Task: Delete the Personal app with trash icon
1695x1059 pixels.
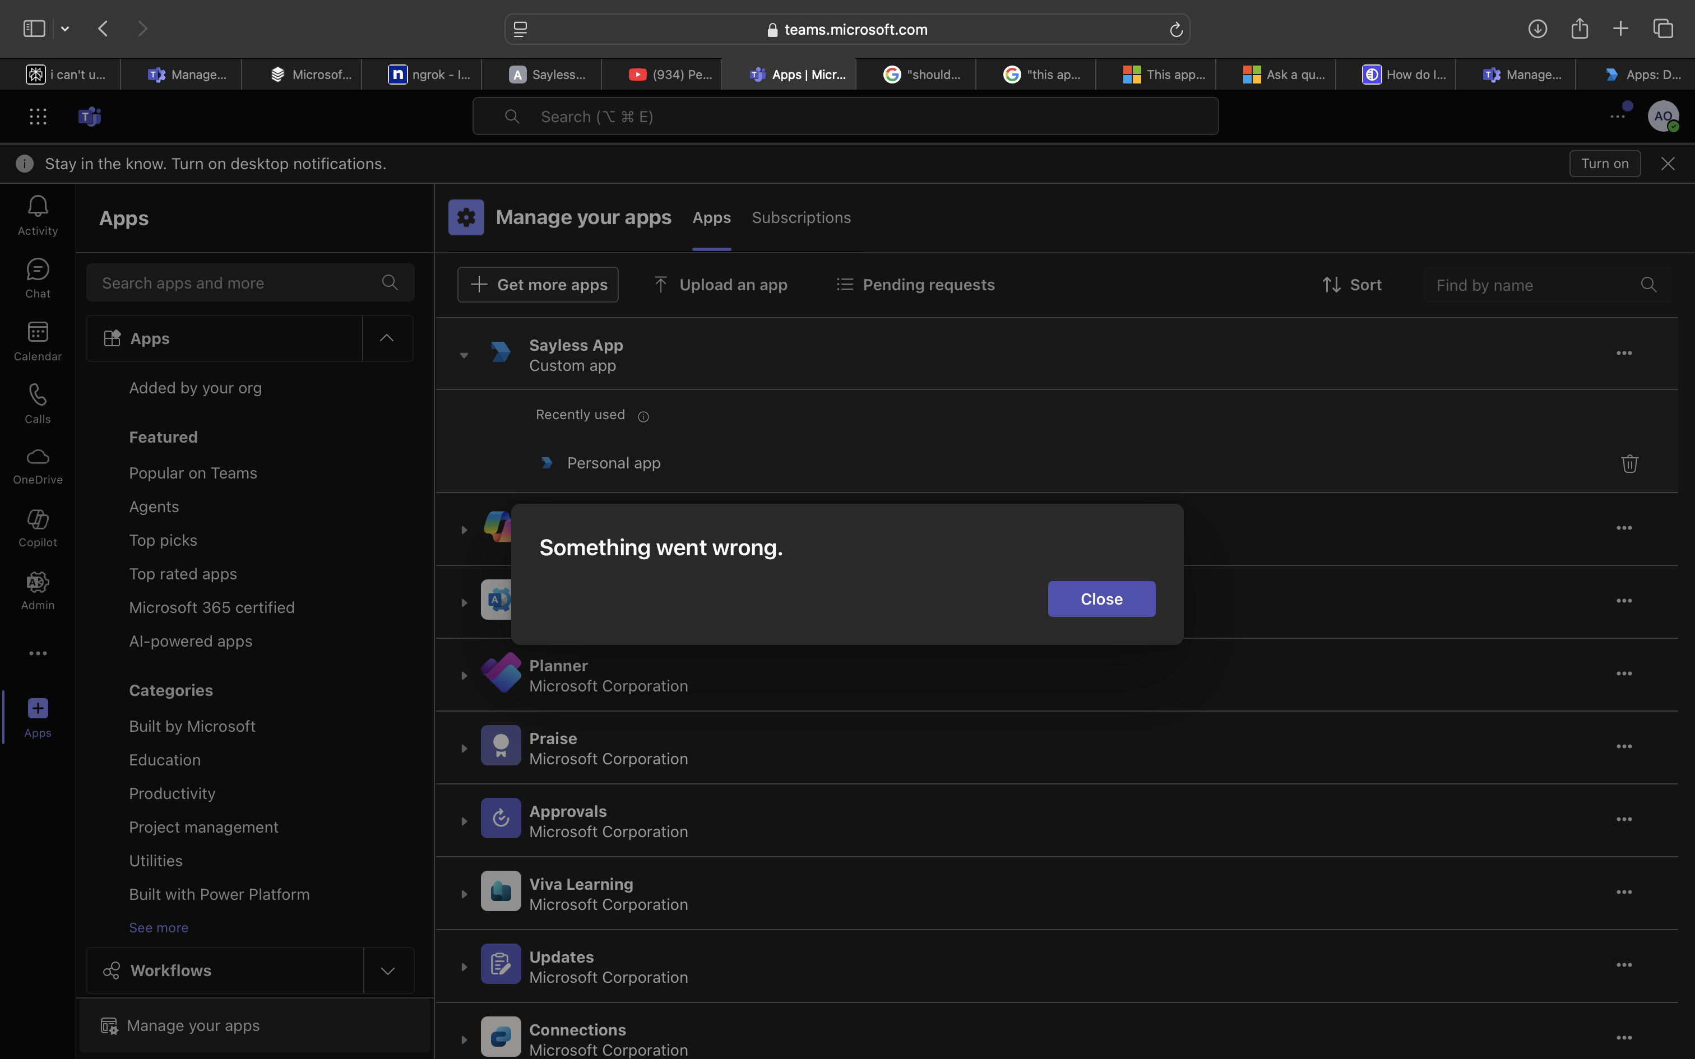Action: (x=1629, y=464)
